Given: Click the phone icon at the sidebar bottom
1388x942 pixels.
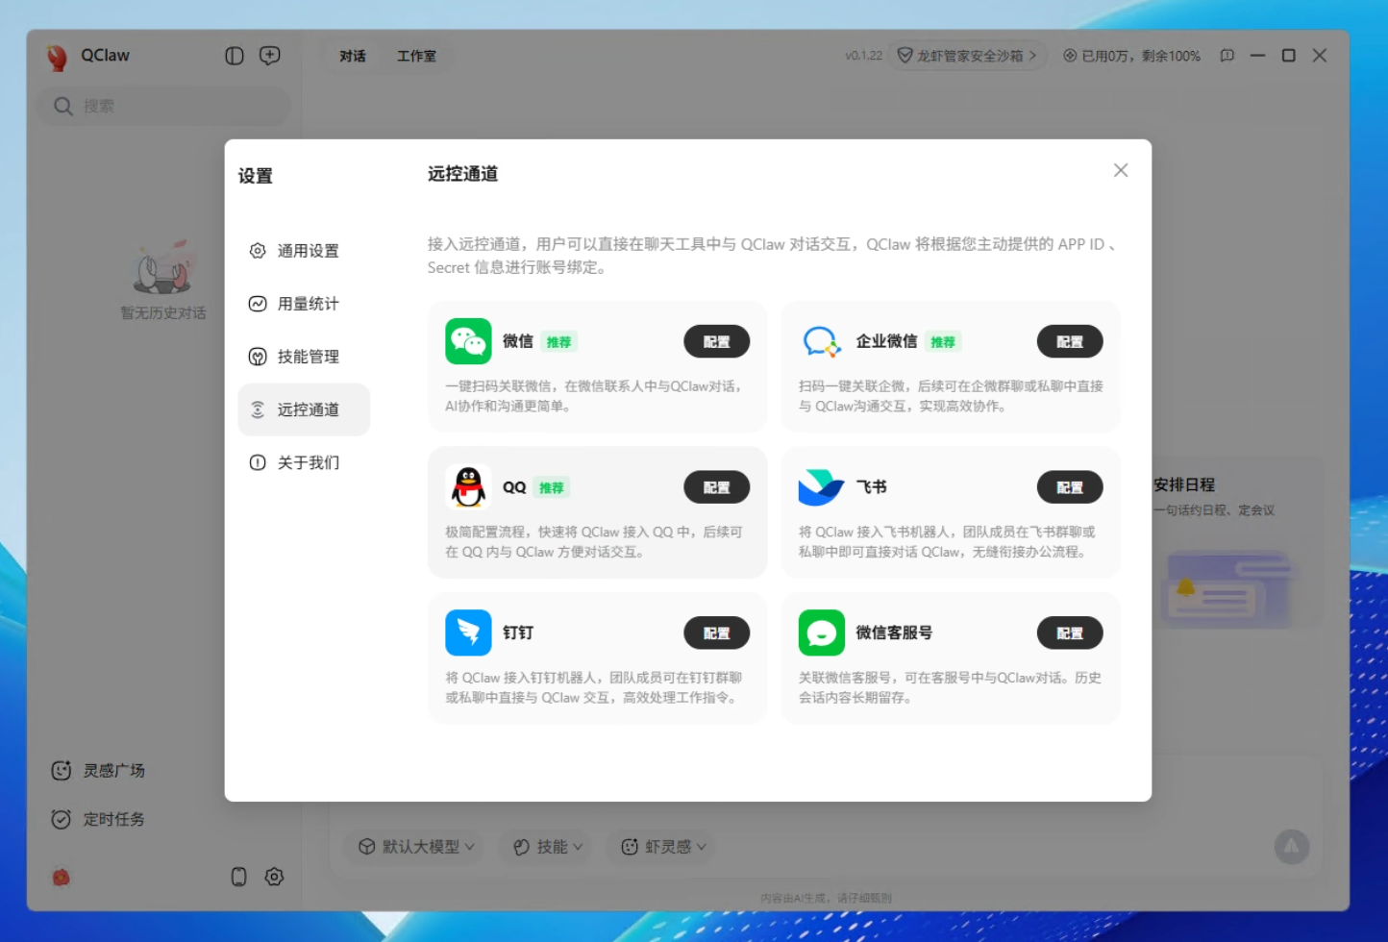Looking at the screenshot, I should 239,877.
